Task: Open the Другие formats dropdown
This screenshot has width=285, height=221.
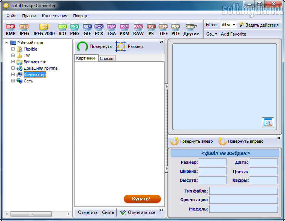Action: [x=191, y=30]
